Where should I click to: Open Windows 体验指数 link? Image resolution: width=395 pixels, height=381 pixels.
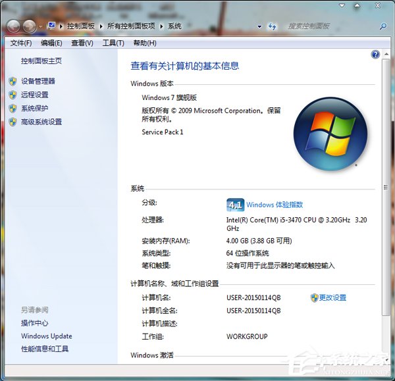click(x=275, y=205)
